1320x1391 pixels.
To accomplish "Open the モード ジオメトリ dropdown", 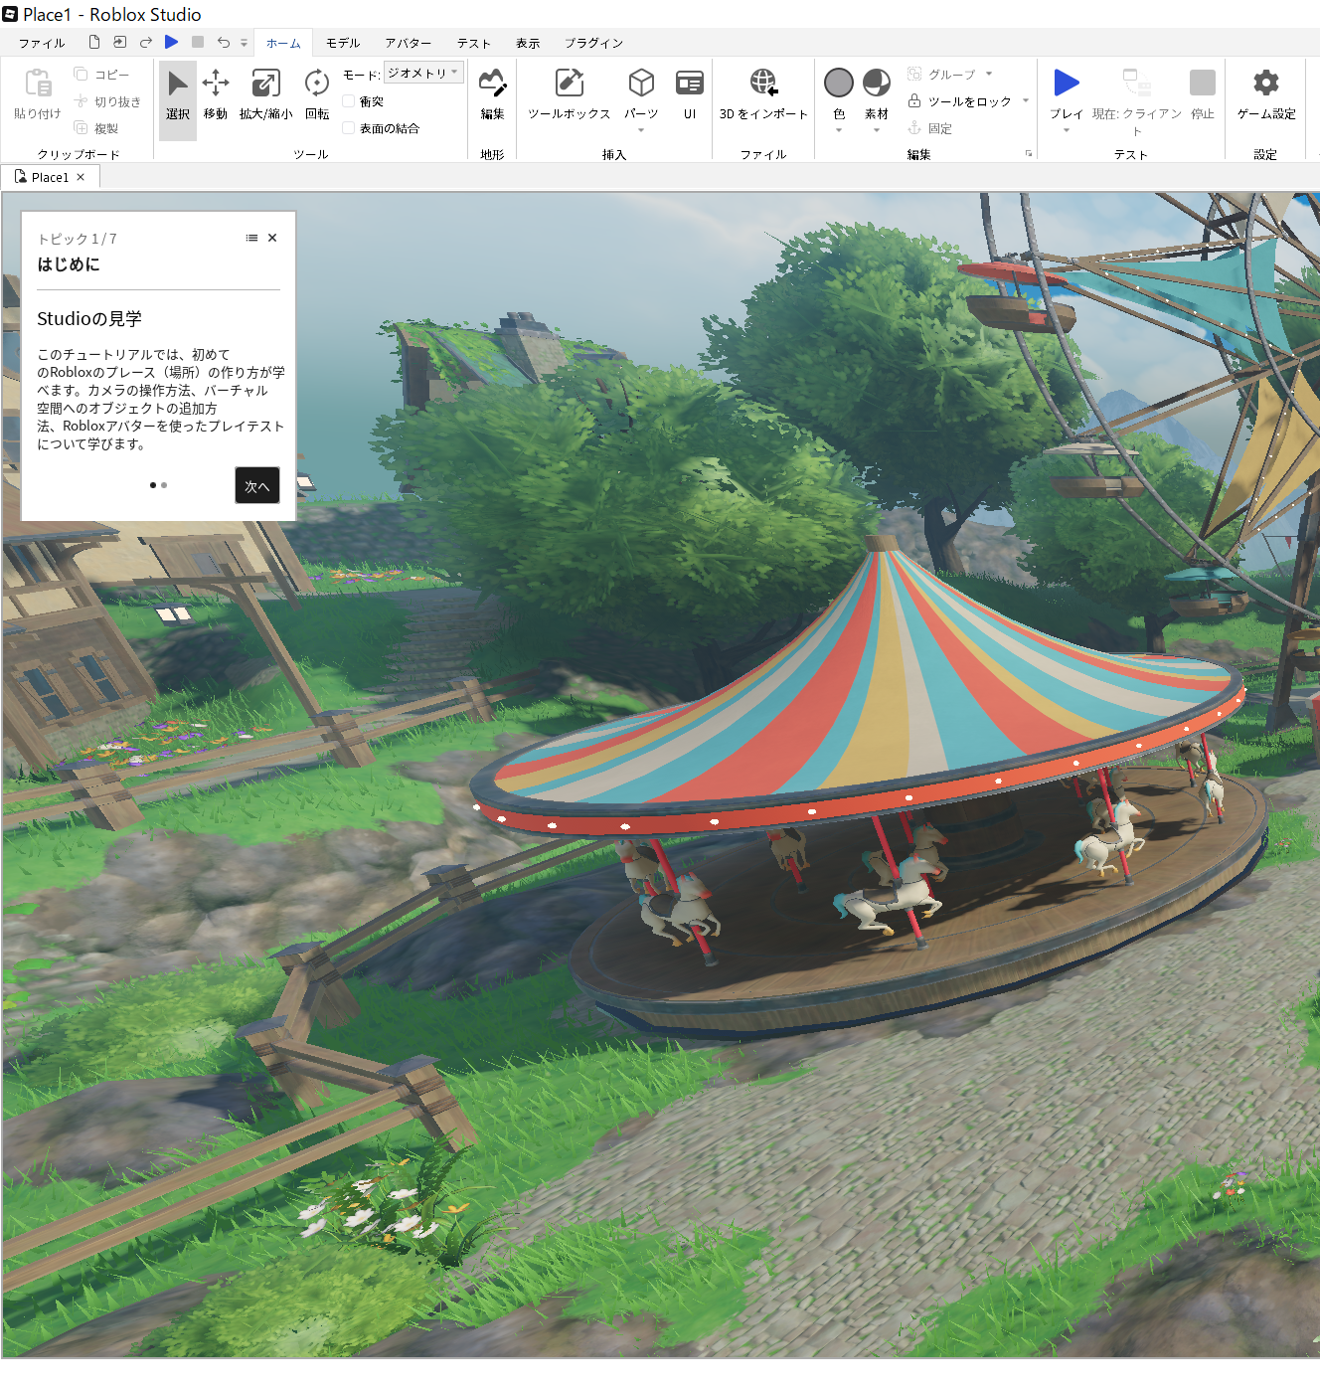I will [424, 73].
